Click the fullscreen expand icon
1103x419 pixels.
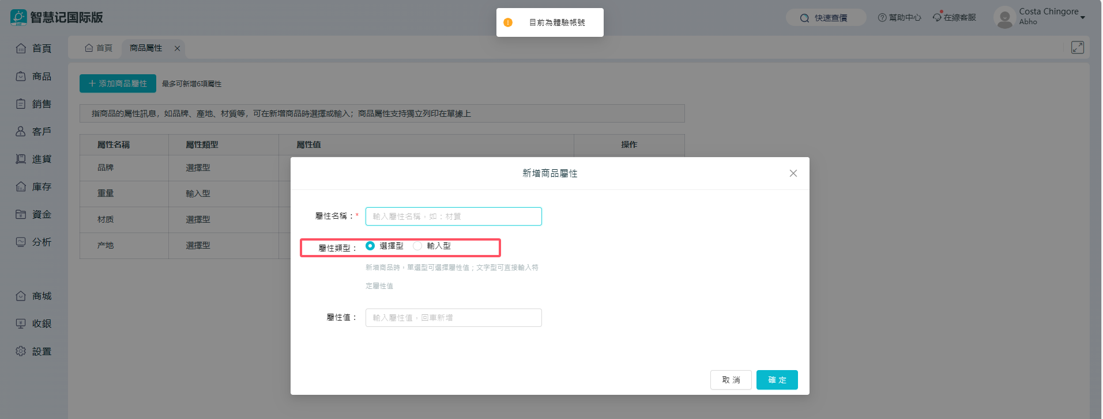tap(1077, 48)
